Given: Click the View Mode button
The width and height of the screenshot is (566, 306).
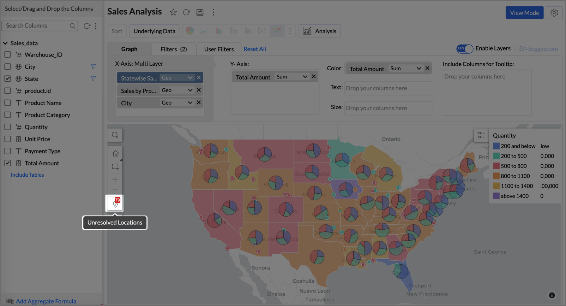Looking at the screenshot, I should (524, 13).
